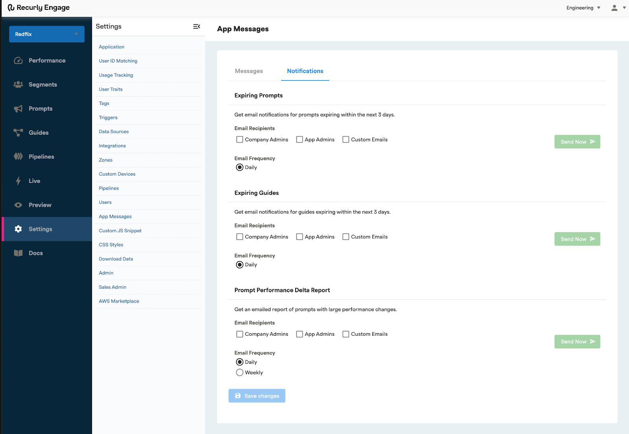Open Tags settings
Screen dimensions: 629x434
[x=104, y=103]
